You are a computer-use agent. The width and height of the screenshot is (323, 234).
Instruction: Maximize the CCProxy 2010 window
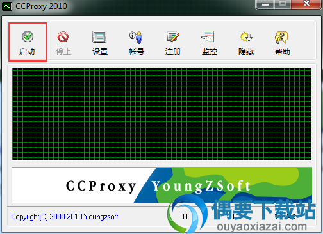click(283, 4)
